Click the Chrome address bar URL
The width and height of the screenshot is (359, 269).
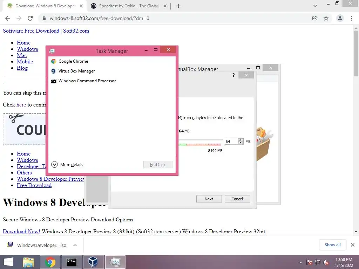click(99, 18)
